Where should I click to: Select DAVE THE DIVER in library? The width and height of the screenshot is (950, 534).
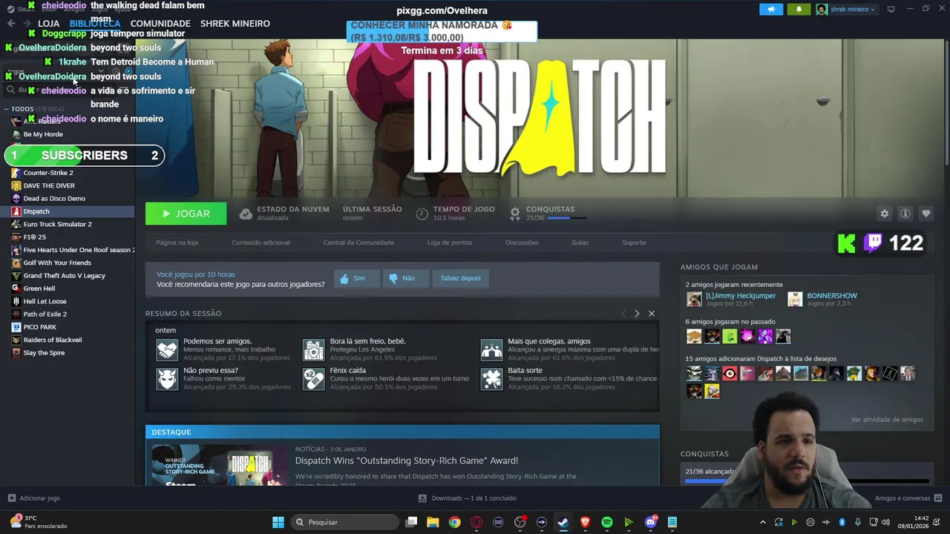click(49, 185)
